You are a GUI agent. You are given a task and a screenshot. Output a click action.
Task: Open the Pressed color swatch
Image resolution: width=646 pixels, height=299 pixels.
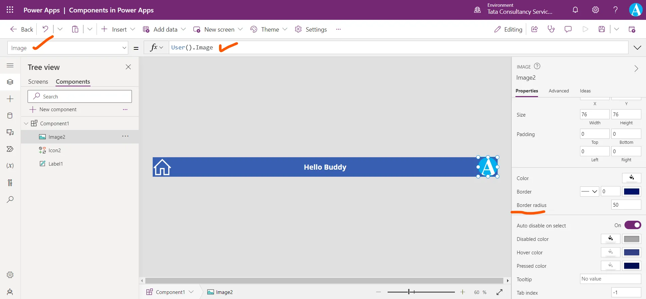coord(632,266)
